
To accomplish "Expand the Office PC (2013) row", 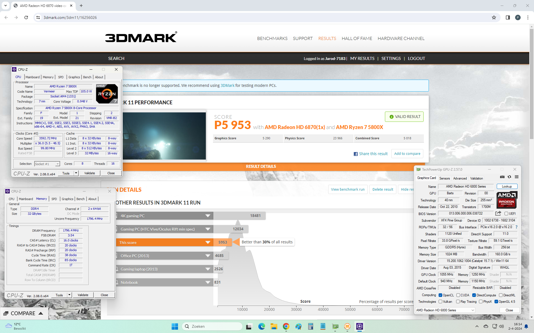I will (x=208, y=256).
